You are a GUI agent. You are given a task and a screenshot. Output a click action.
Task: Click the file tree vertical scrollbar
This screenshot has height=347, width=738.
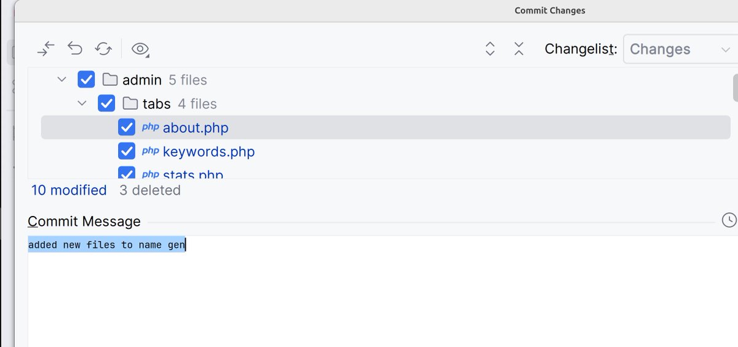[x=736, y=87]
